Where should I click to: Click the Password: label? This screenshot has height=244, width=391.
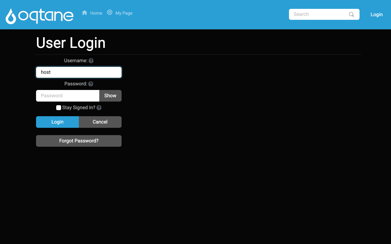coord(76,84)
